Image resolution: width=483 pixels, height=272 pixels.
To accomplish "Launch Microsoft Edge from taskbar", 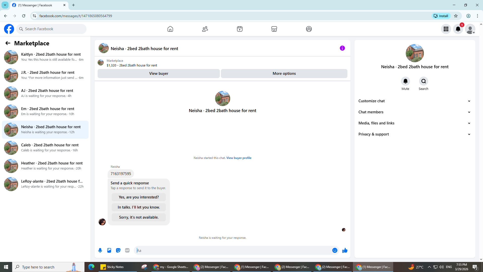I will [91, 267].
